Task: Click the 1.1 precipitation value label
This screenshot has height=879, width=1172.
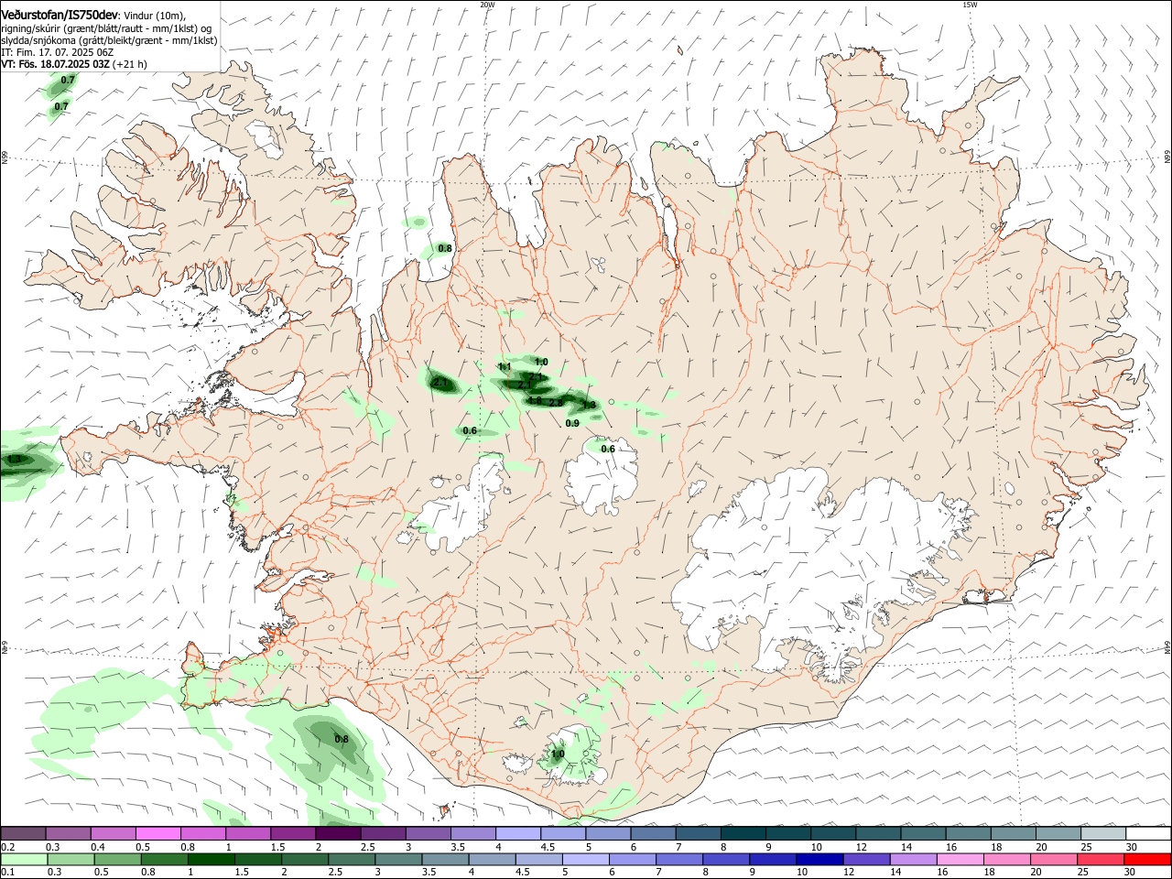Action: (505, 366)
